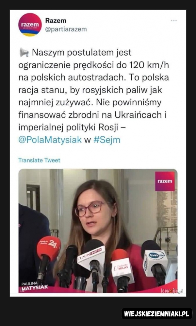Open the embedded press conference photo
The image size is (196, 326).
[x=98, y=231]
